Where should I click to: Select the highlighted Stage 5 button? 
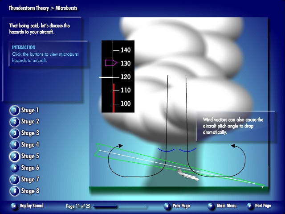pos(14,156)
